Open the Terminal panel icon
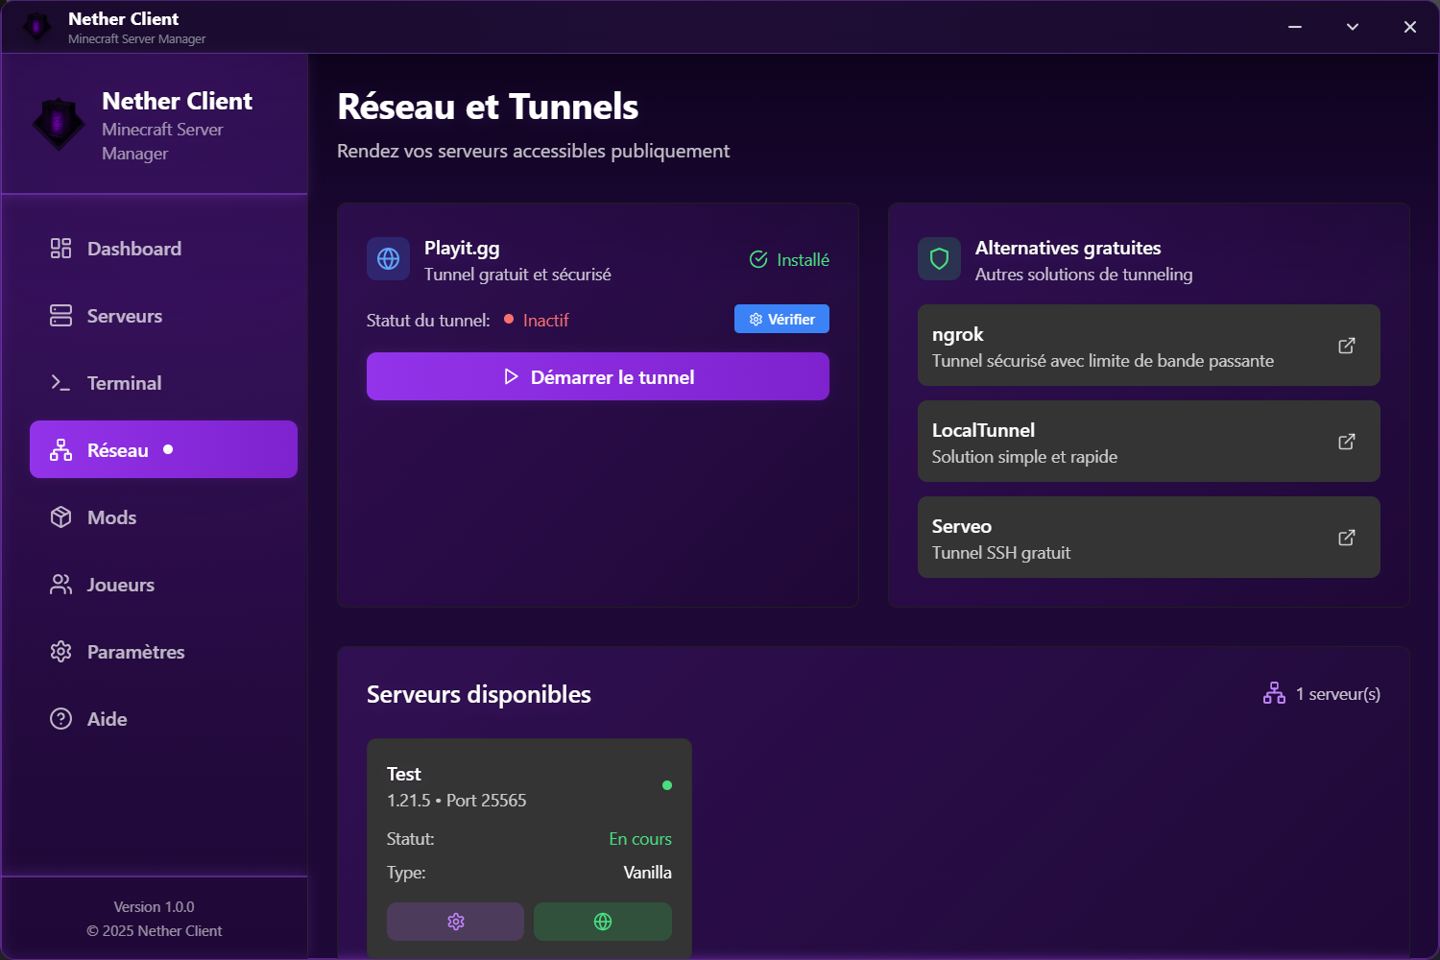 [60, 382]
